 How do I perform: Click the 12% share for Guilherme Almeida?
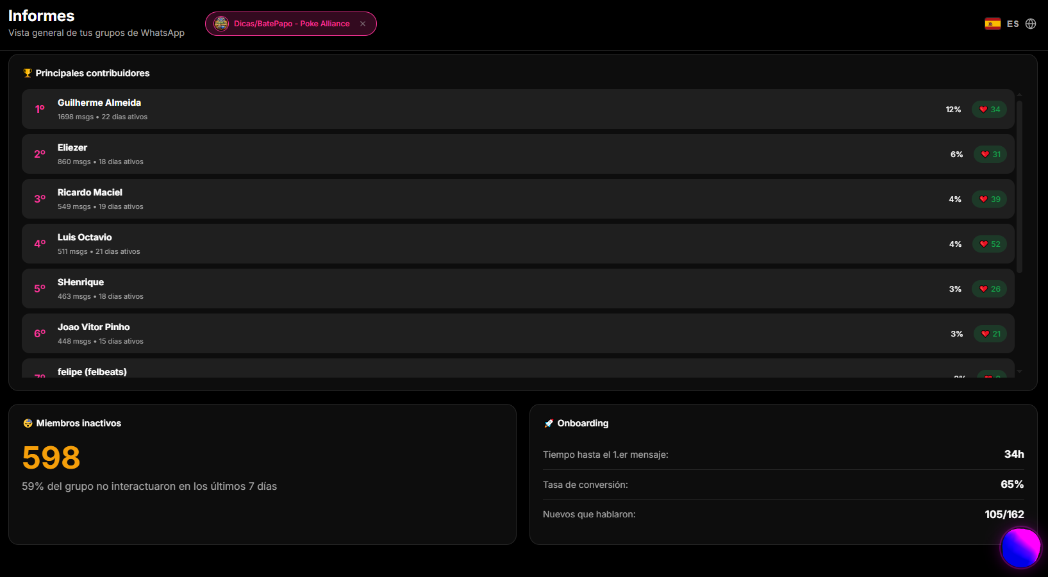[953, 110]
